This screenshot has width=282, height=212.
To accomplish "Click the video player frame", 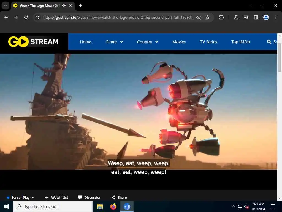I will [x=139, y=121].
